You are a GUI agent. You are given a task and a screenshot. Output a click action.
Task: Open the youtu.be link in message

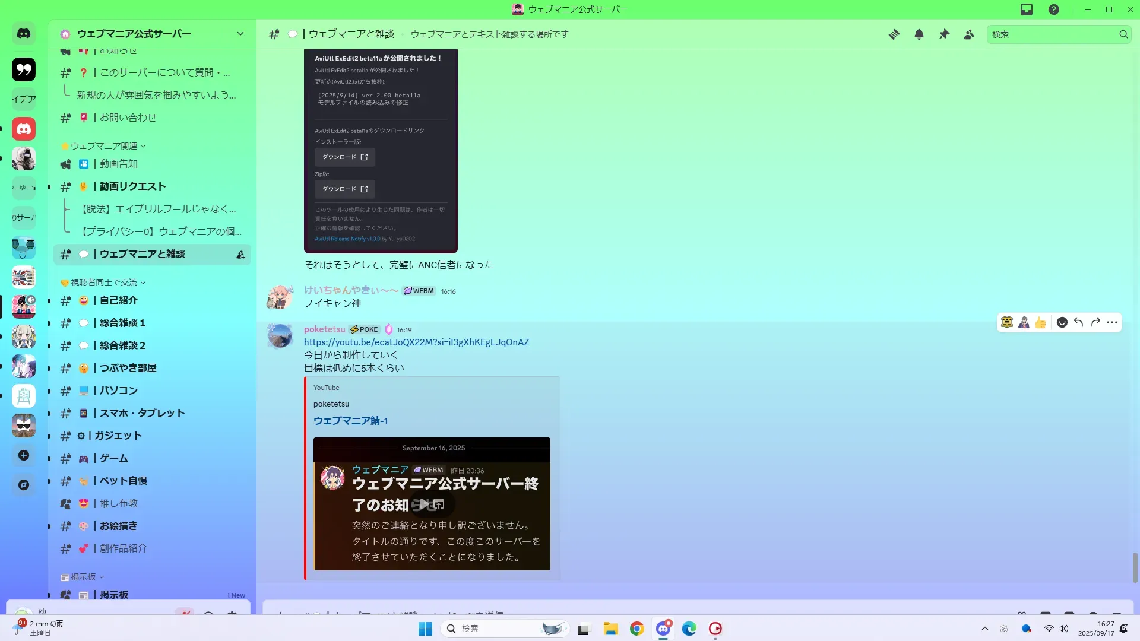coord(416,342)
